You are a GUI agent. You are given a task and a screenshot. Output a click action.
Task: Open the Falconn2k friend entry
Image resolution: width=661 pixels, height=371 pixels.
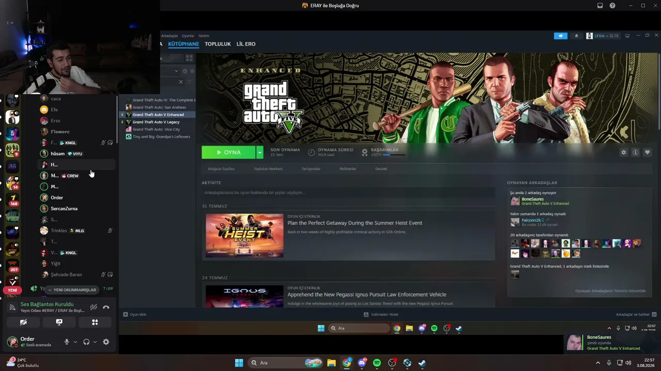(x=532, y=220)
